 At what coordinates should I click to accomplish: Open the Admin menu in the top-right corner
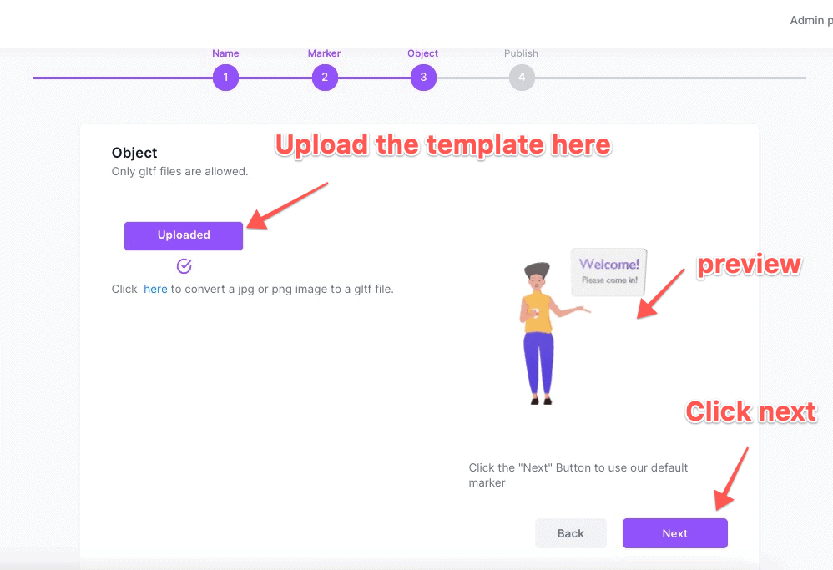810,20
